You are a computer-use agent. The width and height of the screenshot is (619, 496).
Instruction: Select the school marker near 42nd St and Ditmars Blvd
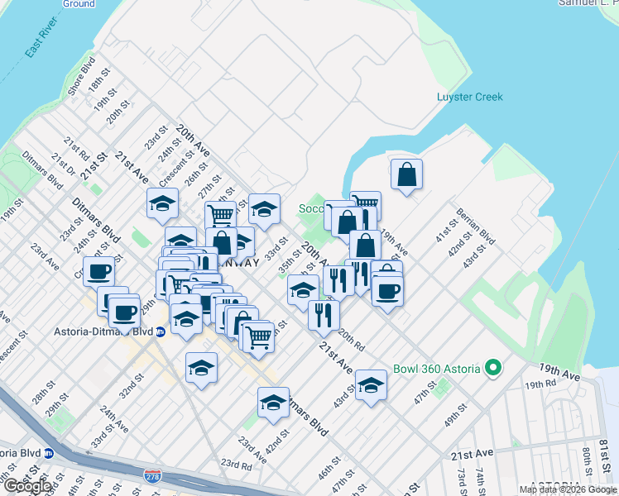(x=273, y=403)
